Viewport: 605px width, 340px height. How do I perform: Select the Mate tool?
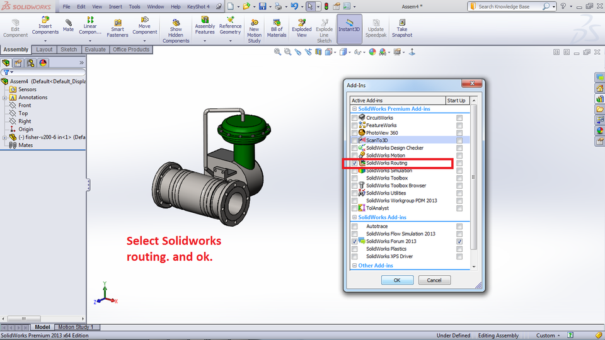point(68,25)
